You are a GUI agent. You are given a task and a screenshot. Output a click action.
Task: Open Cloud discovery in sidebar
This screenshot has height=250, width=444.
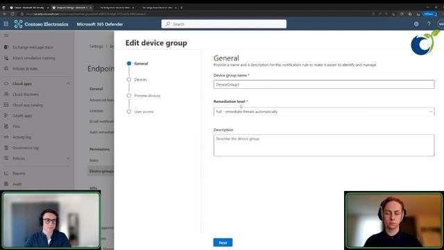tap(26, 94)
